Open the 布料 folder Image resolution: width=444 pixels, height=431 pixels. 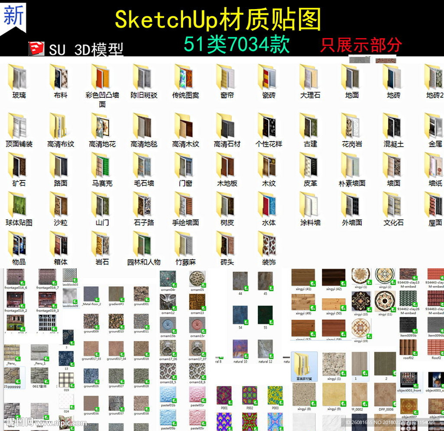(x=60, y=77)
